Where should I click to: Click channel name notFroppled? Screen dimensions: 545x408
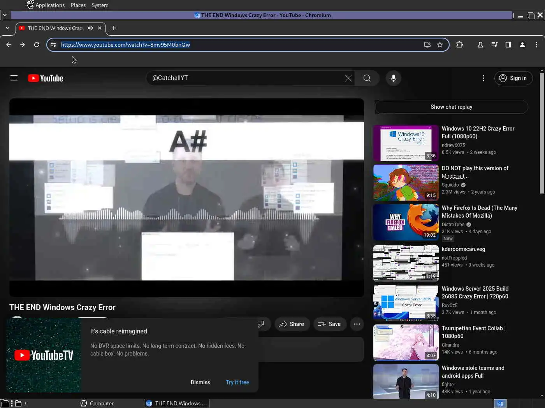coord(454,258)
